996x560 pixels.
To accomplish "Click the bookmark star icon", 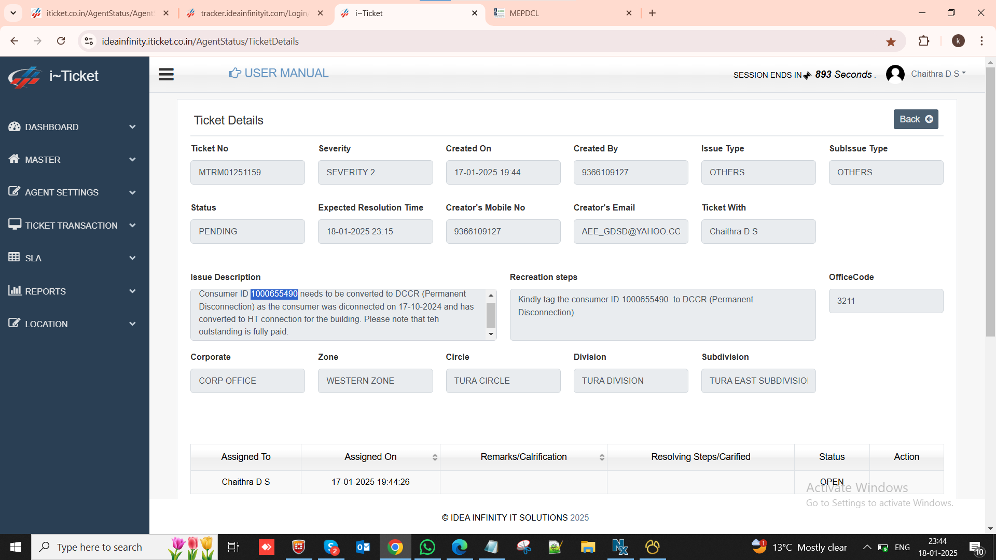I will pos(891,41).
